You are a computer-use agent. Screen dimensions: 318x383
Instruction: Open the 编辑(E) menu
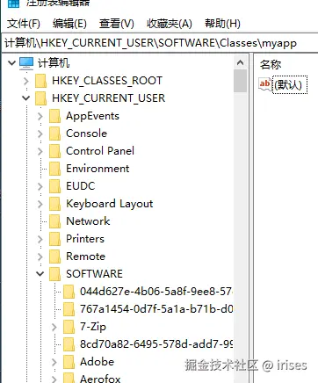click(x=69, y=24)
